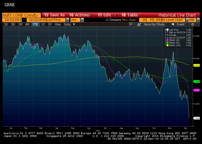Image resolution: width=202 pixels, height=144 pixels.
Task: Click green 3.992 axis price tag
Action: tap(197, 81)
